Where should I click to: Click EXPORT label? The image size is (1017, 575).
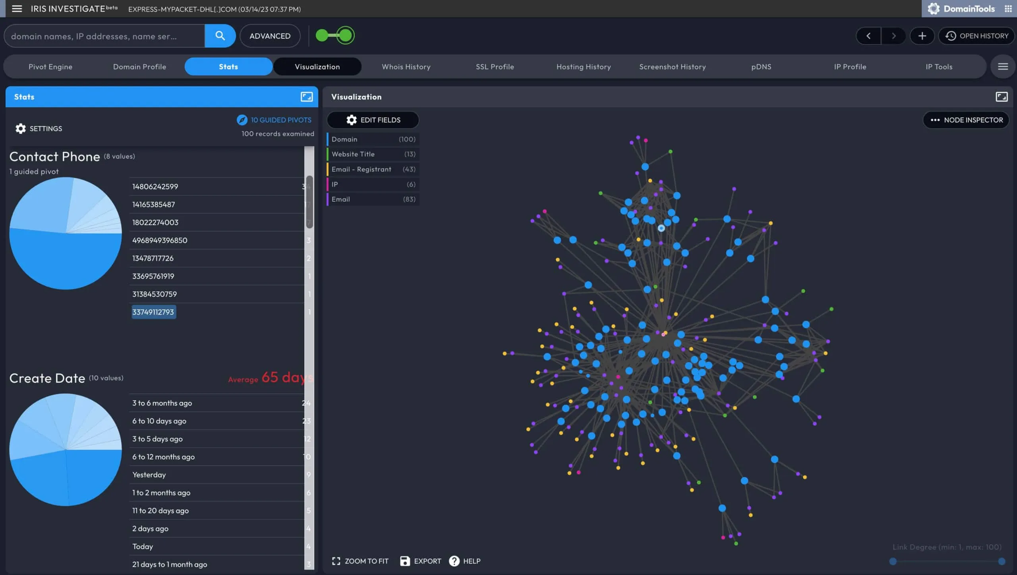coord(427,561)
